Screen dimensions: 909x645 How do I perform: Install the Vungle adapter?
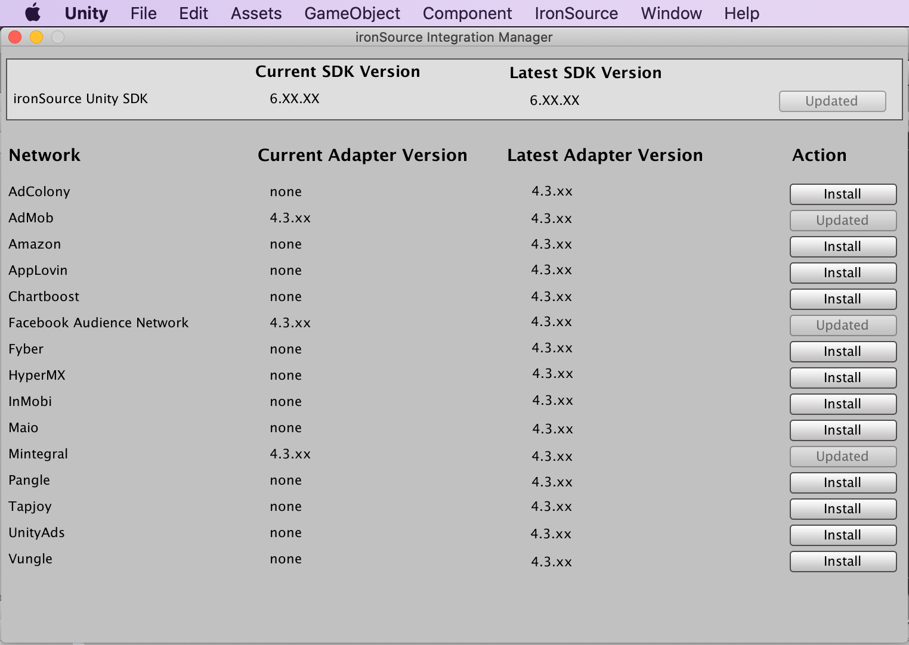coord(843,562)
